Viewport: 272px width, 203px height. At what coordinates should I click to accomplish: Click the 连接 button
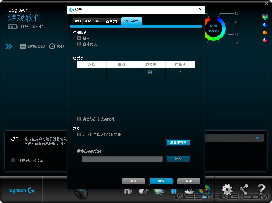(178, 159)
